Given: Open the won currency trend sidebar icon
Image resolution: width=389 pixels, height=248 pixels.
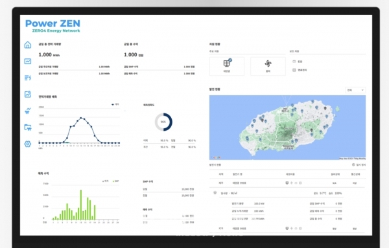Looking at the screenshot, I should tap(28, 111).
